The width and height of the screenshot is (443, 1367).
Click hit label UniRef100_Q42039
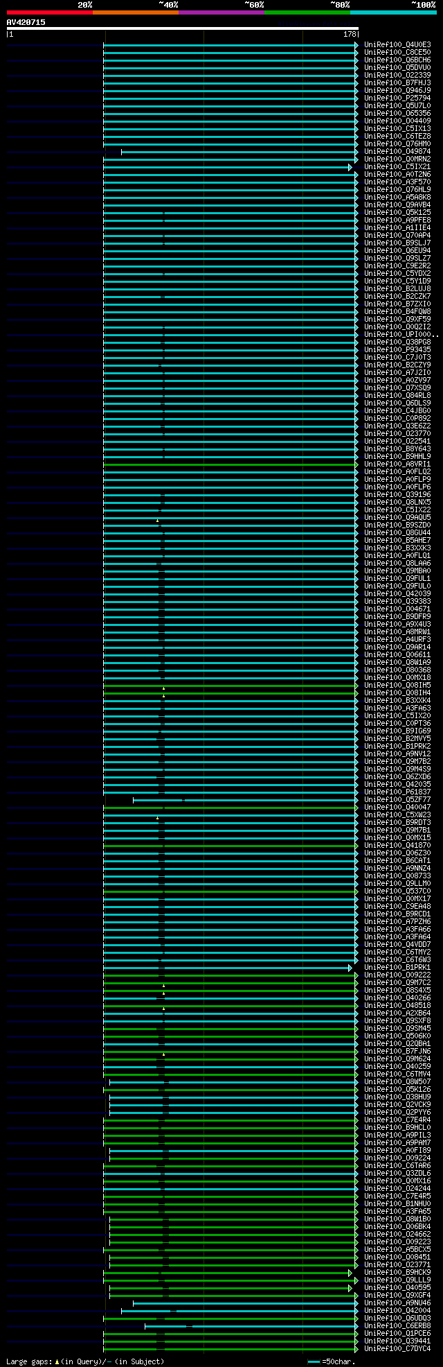(397, 593)
